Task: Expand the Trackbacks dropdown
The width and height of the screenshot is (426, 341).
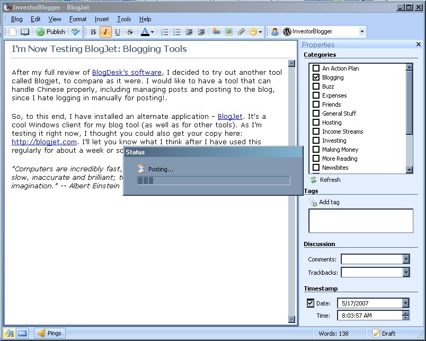Action: click(406, 272)
